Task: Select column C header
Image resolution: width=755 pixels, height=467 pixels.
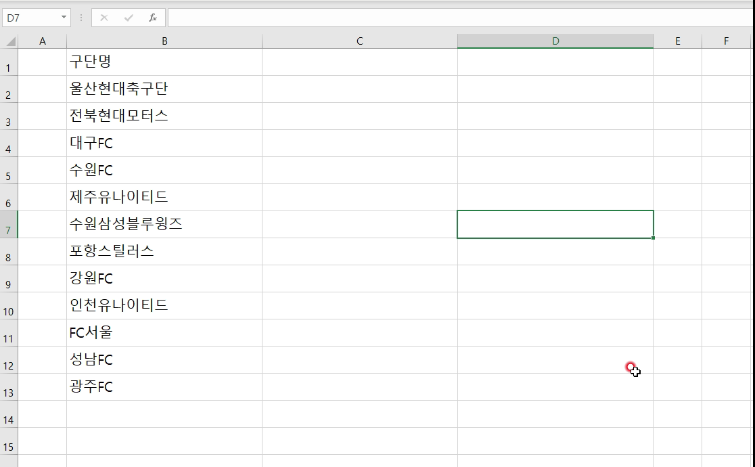Action: [x=360, y=41]
